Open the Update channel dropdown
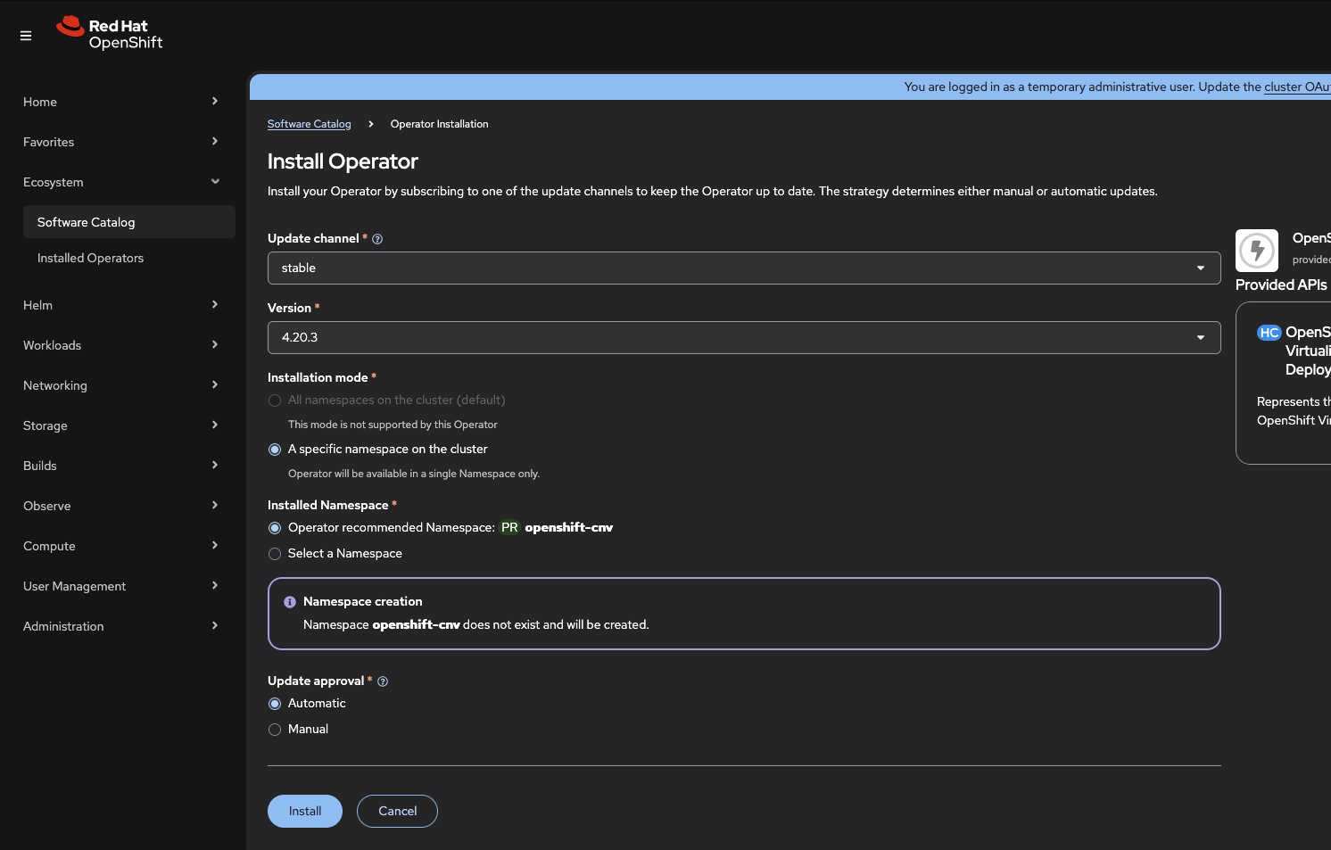Screen dimensions: 1331x850 (744, 268)
